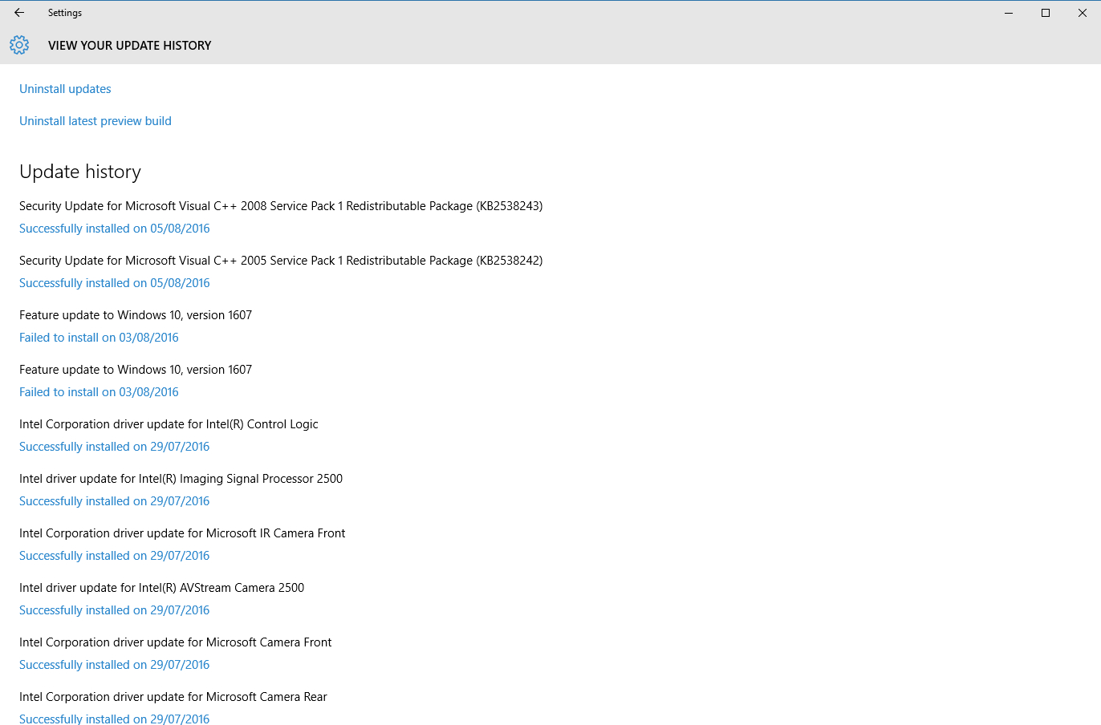1101x725 pixels.
Task: Open install status under Microsoft IR Camera Front
Action: [115, 556]
